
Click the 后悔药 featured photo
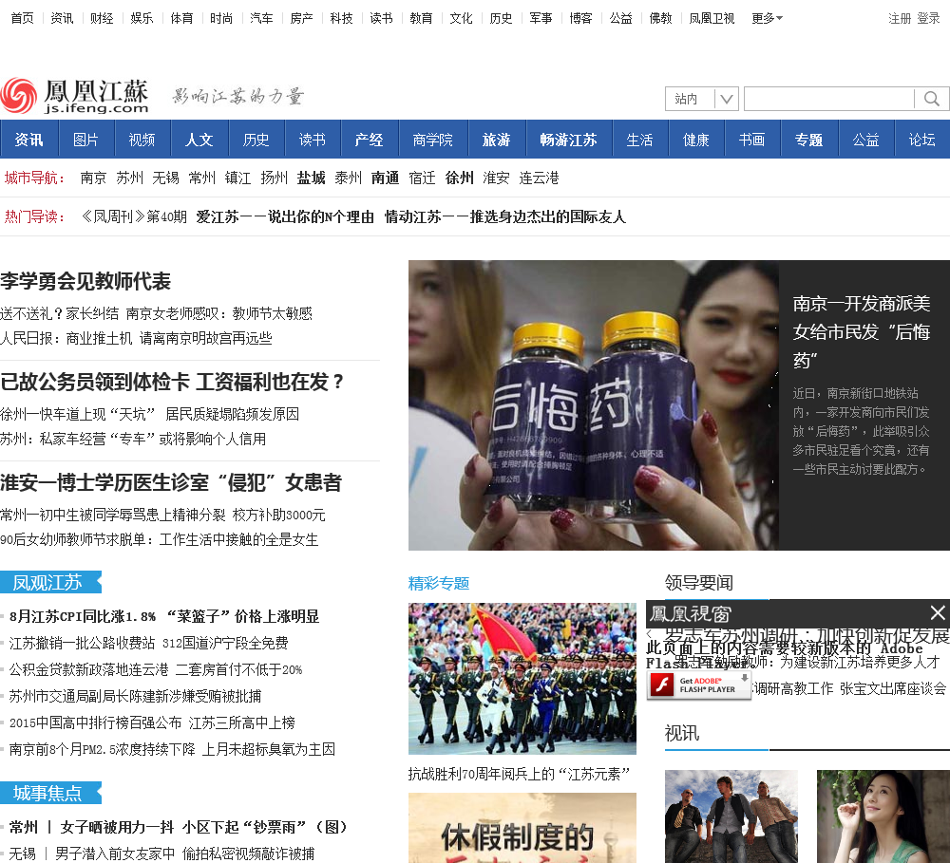coord(593,404)
